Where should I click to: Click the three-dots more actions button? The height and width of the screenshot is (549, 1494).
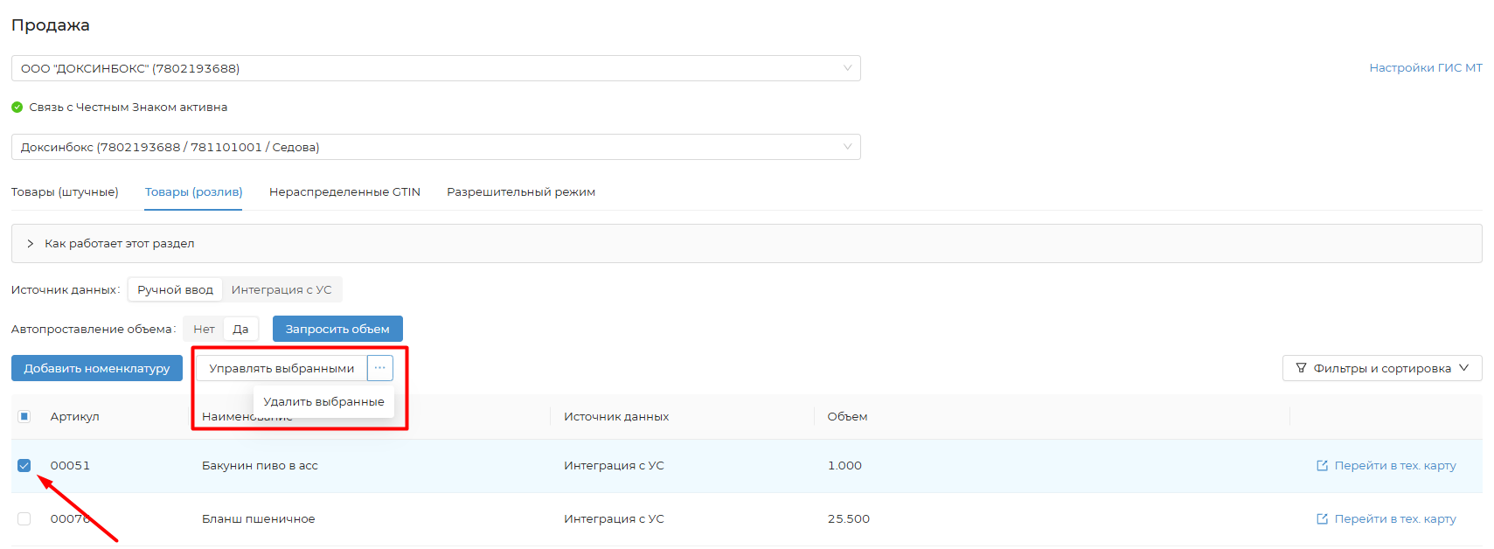[379, 368]
